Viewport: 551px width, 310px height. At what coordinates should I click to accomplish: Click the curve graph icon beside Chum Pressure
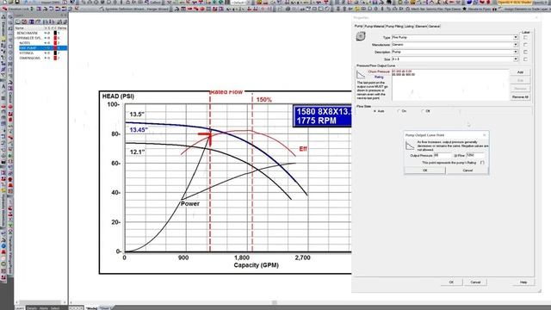pyautogui.click(x=361, y=74)
